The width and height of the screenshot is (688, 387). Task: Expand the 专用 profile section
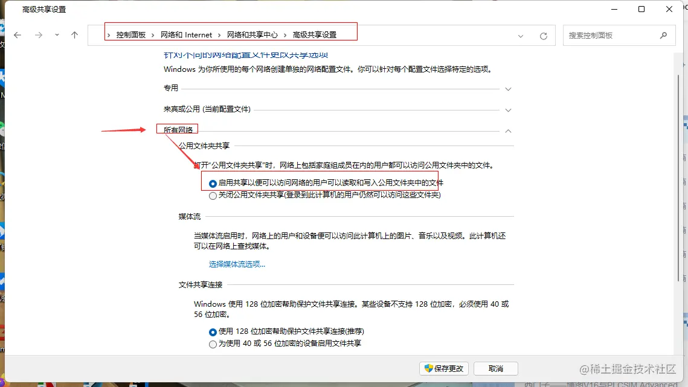(508, 89)
